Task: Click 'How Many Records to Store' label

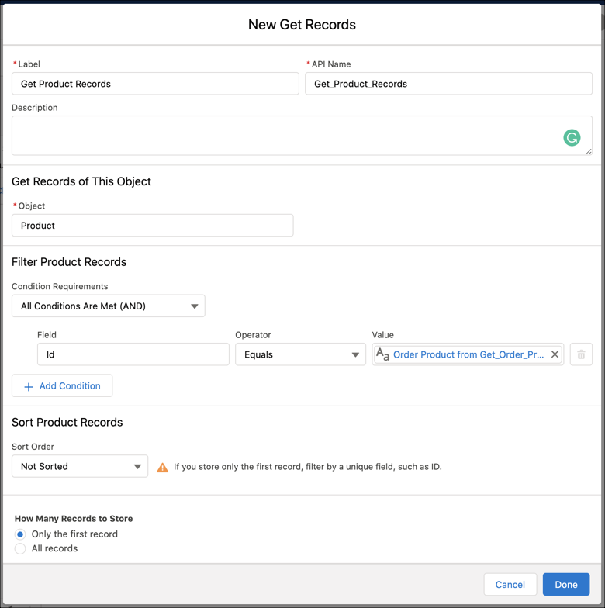Action: coord(74,518)
